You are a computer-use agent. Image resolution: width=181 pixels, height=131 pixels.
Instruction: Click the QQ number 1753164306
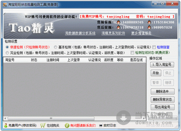pyautogui.click(x=164, y=22)
